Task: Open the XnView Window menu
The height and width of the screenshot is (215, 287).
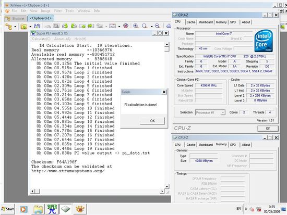Action: click(83, 11)
